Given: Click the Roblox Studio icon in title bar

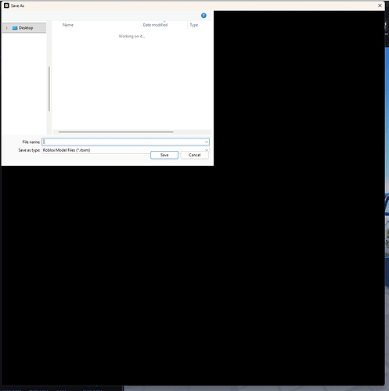Looking at the screenshot, I should pos(6,5).
